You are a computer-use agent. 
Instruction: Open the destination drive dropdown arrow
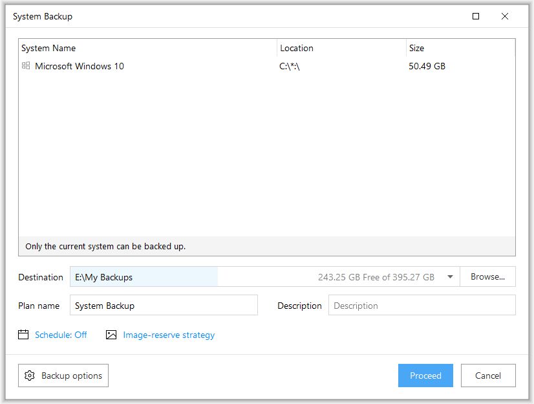pyautogui.click(x=449, y=276)
